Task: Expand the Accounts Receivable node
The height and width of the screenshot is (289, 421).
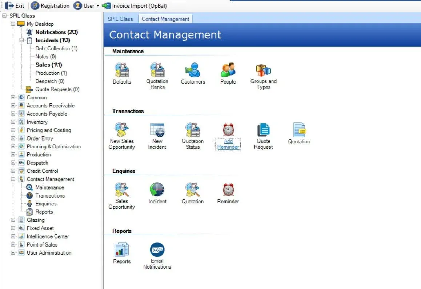Action: pos(13,106)
